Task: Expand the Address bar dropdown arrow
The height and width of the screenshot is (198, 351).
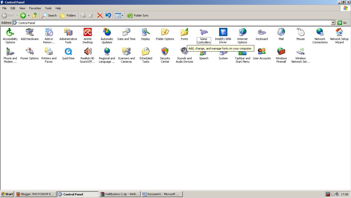Action: 333,23
